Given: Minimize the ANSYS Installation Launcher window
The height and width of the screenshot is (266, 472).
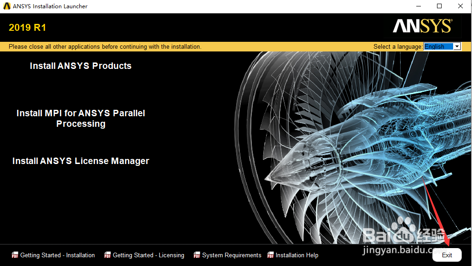Looking at the screenshot, I should coord(419,6).
